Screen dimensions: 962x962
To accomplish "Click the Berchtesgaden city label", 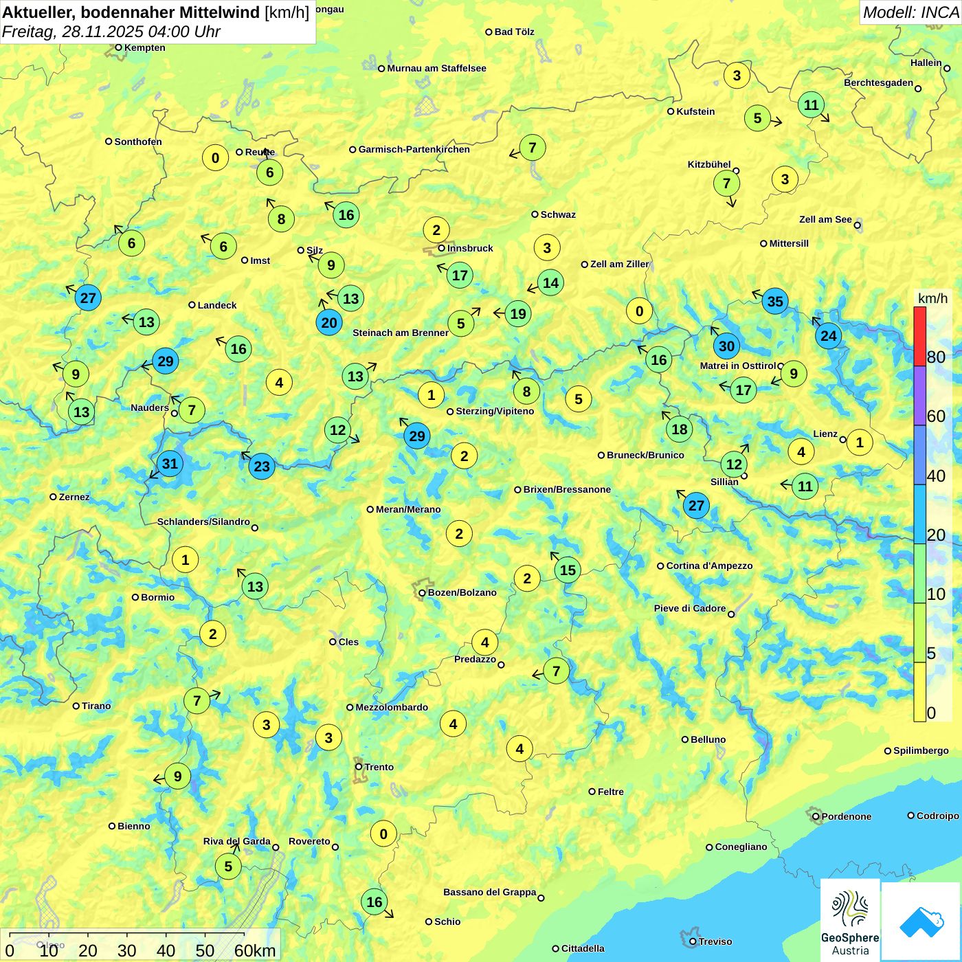I will click(x=878, y=82).
